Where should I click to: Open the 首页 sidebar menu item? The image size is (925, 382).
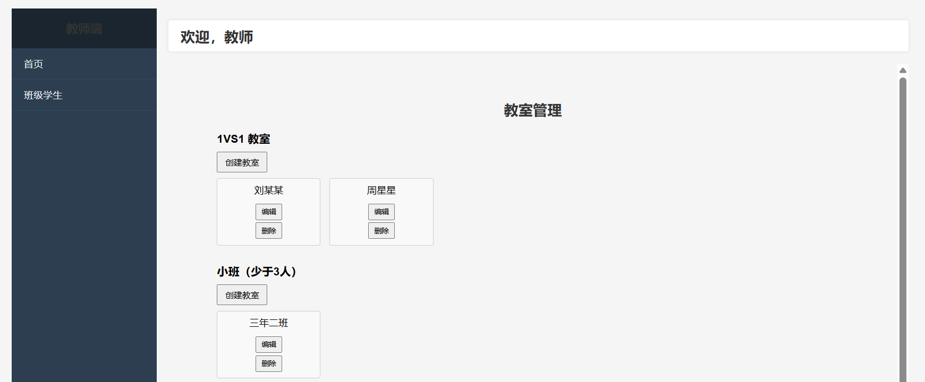coord(33,64)
